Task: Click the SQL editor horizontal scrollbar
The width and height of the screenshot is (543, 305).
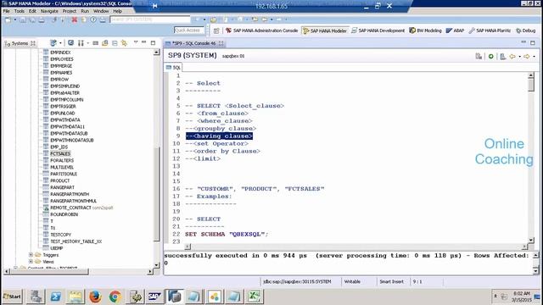Action: 356,247
